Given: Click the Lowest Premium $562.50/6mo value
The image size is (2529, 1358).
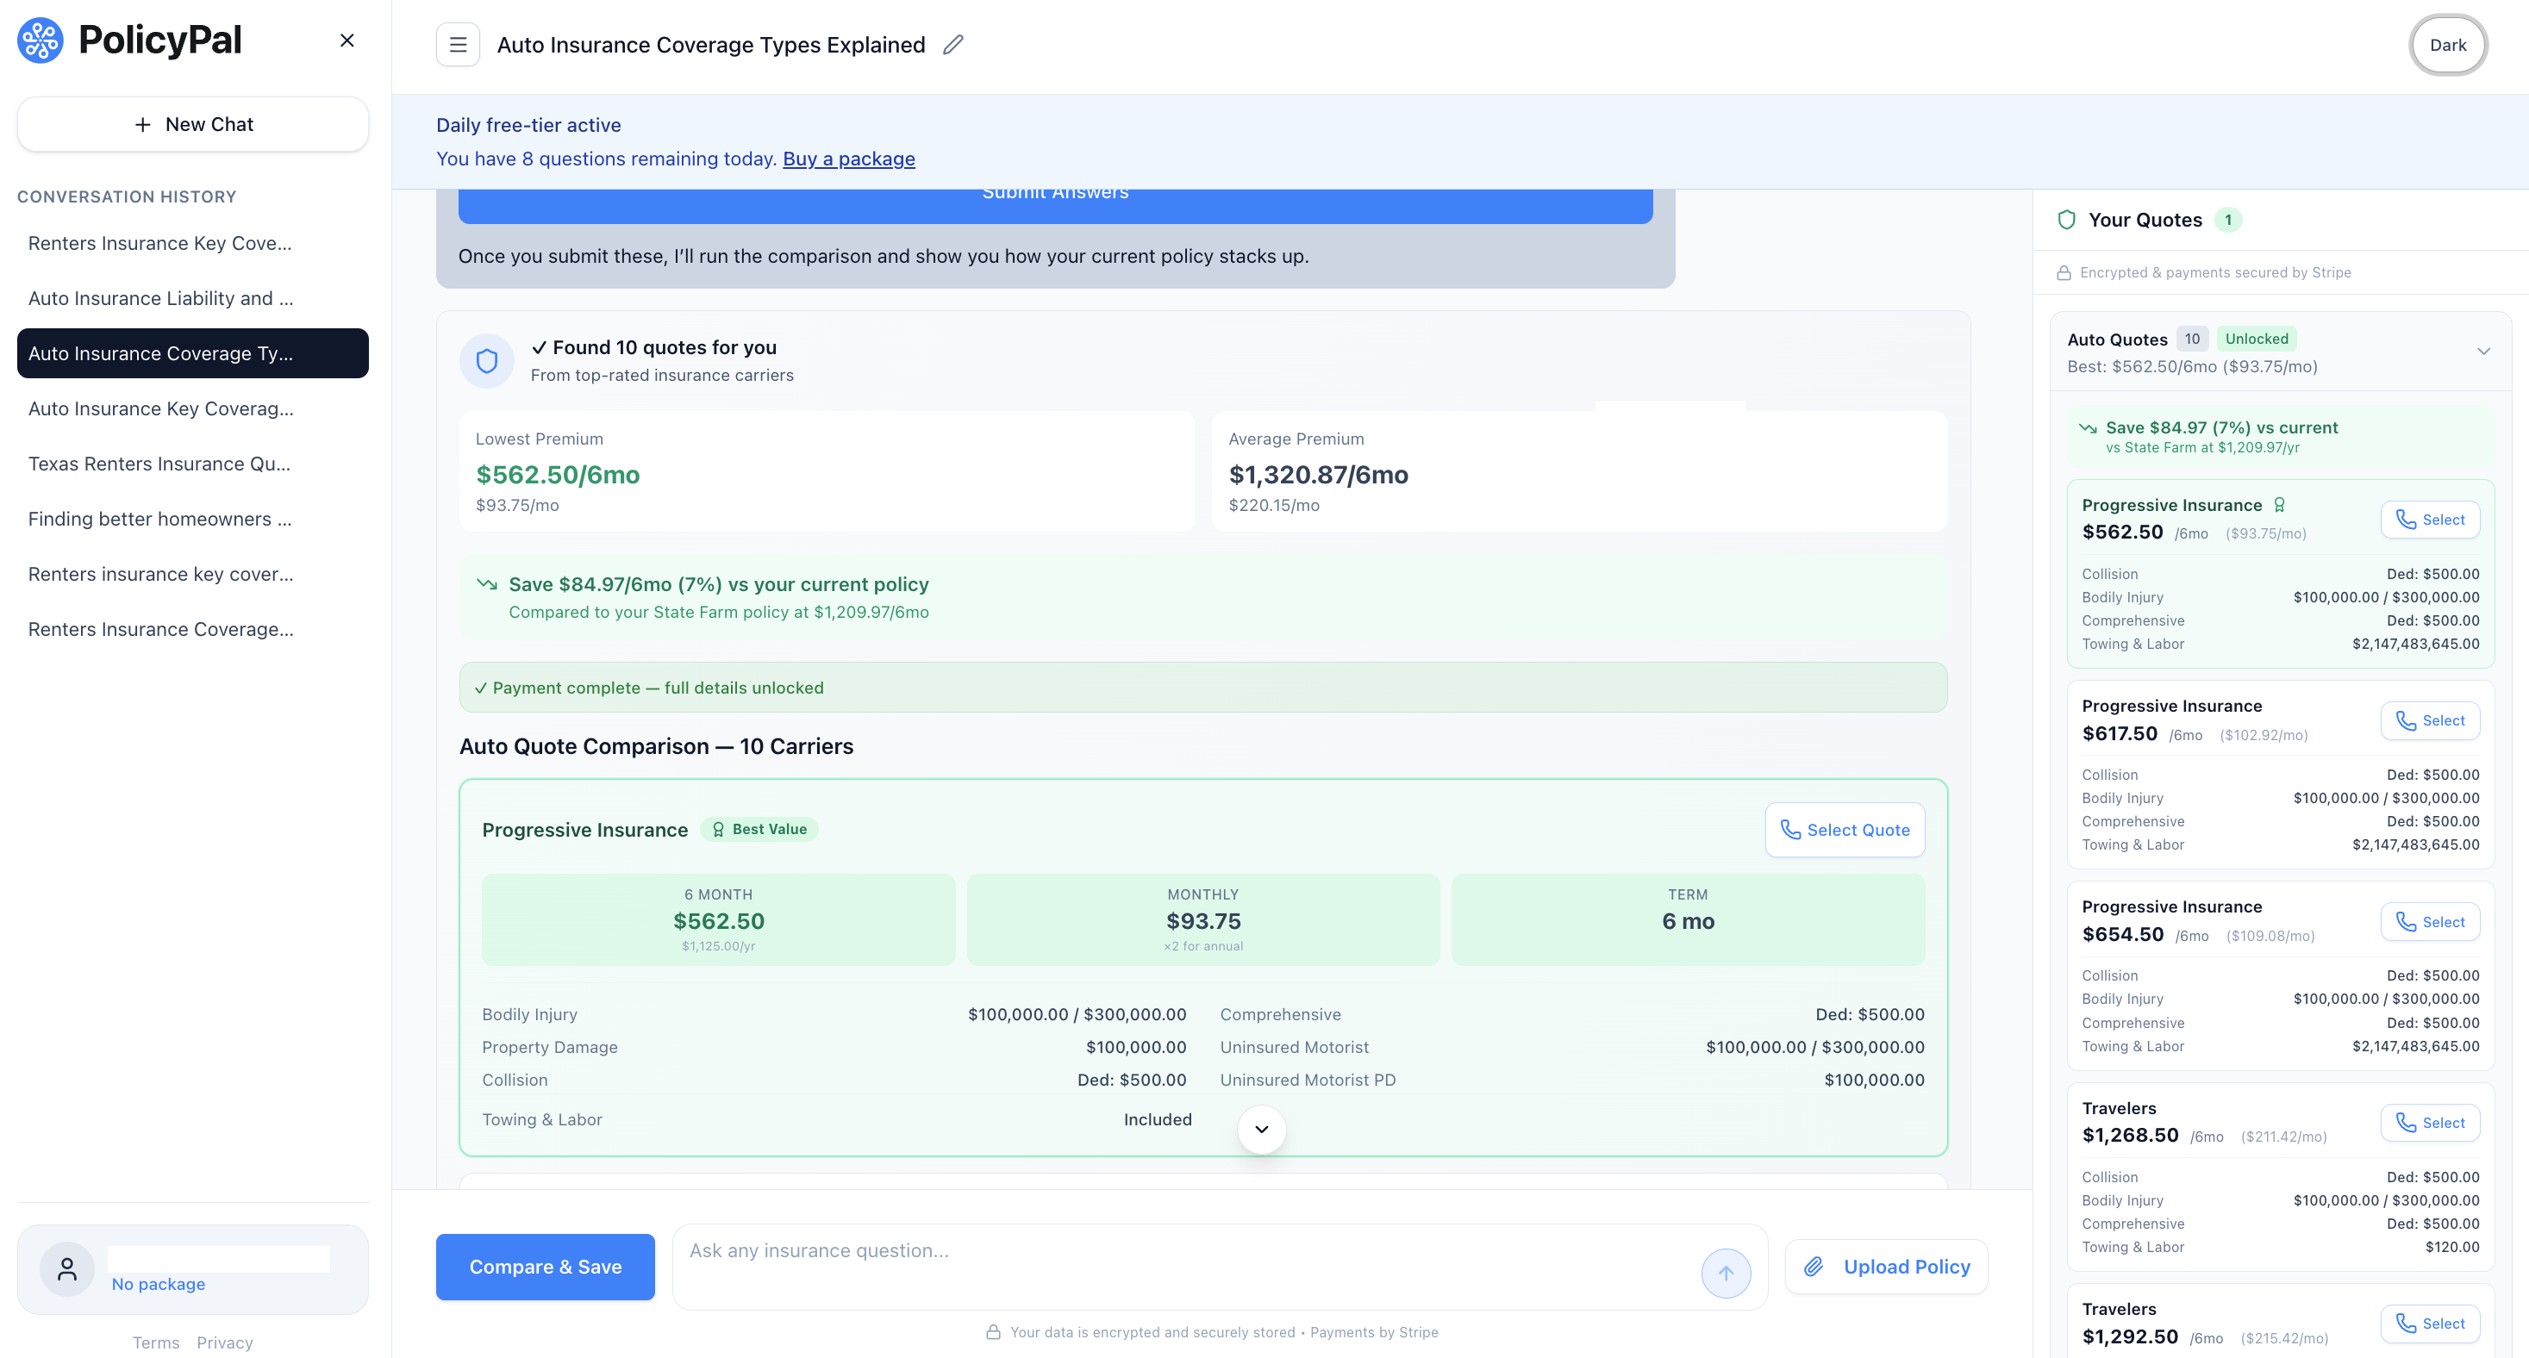Looking at the screenshot, I should pyautogui.click(x=558, y=475).
